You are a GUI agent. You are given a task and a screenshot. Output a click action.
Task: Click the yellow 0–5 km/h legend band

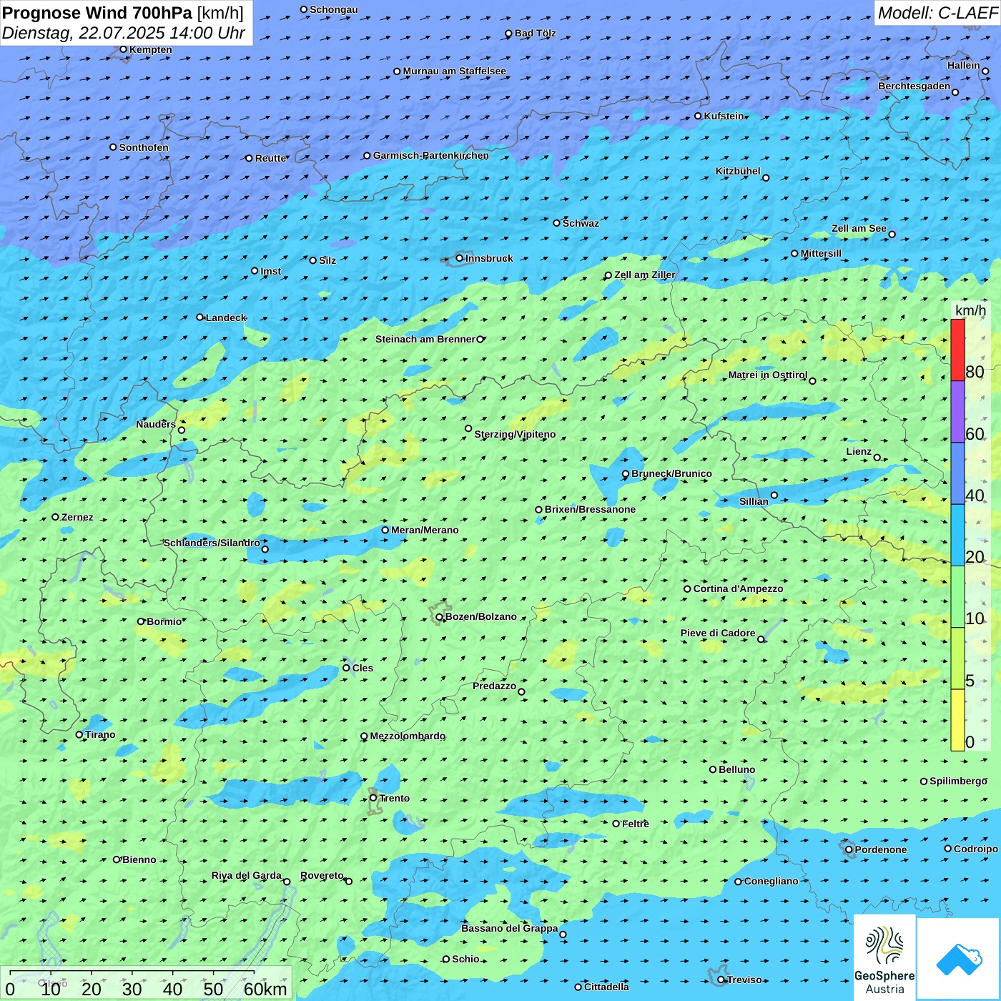tap(957, 720)
